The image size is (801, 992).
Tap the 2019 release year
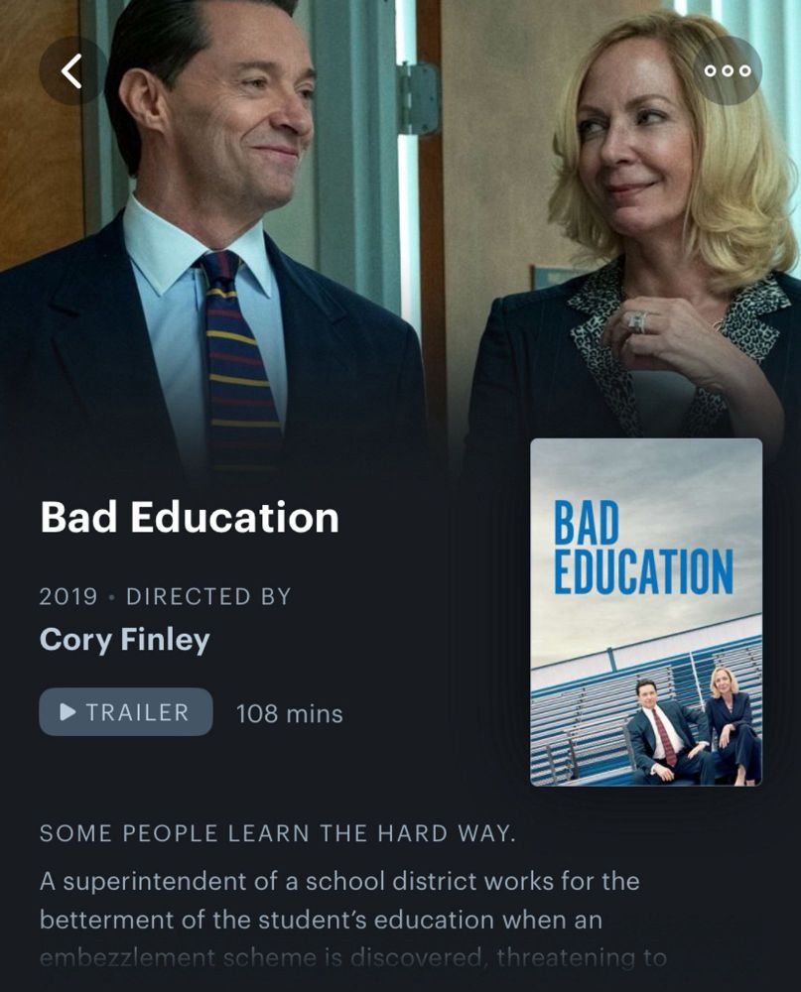pos(68,596)
